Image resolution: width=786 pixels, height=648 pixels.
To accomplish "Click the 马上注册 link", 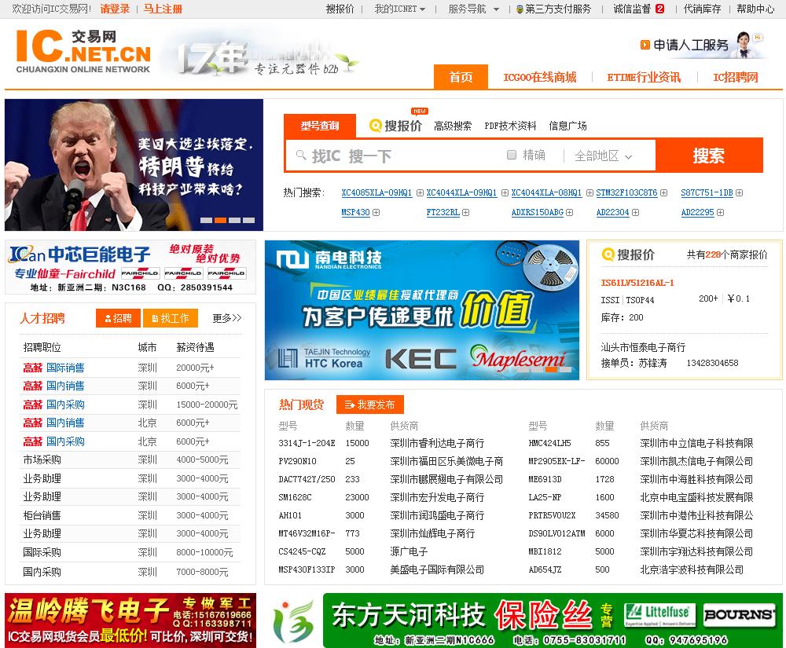I will [163, 9].
